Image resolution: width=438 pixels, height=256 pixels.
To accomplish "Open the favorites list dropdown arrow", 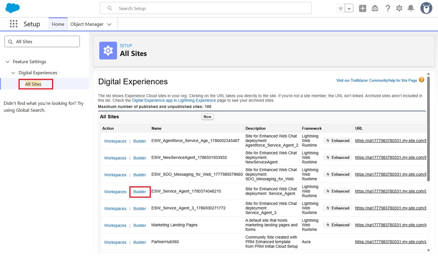I will tap(349, 8).
